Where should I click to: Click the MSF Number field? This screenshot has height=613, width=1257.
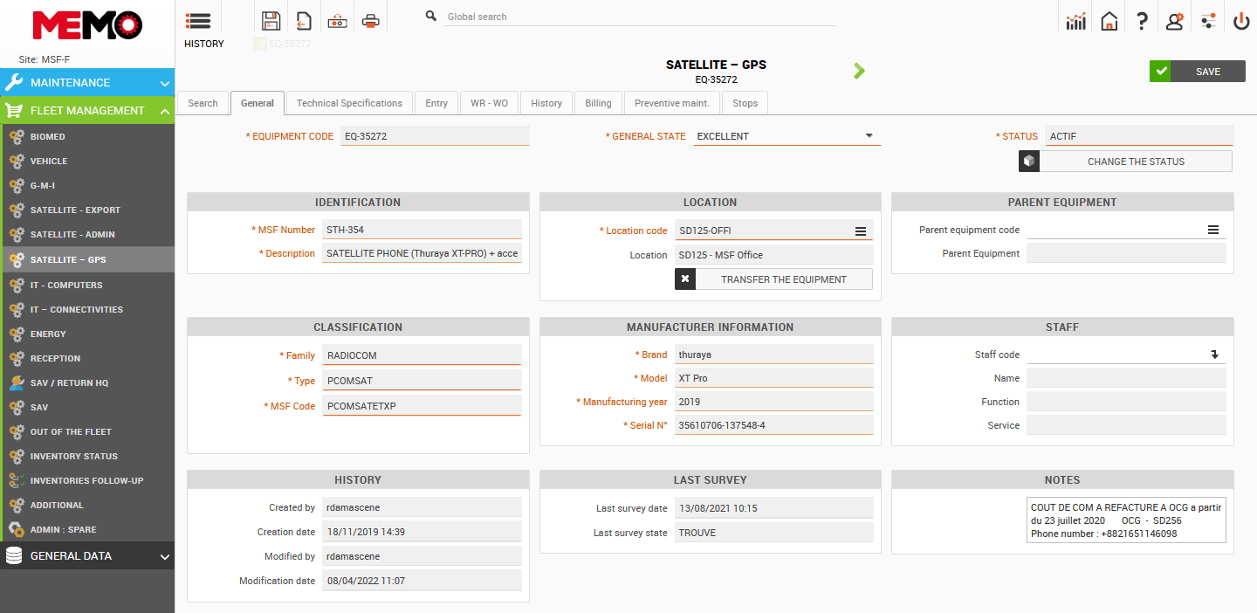point(422,230)
